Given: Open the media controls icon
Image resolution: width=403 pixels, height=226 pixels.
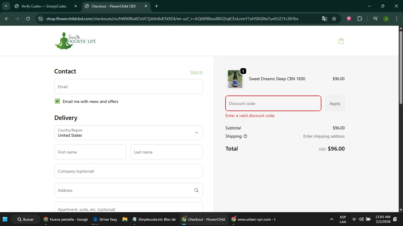Looking at the screenshot, I should click(375, 19).
